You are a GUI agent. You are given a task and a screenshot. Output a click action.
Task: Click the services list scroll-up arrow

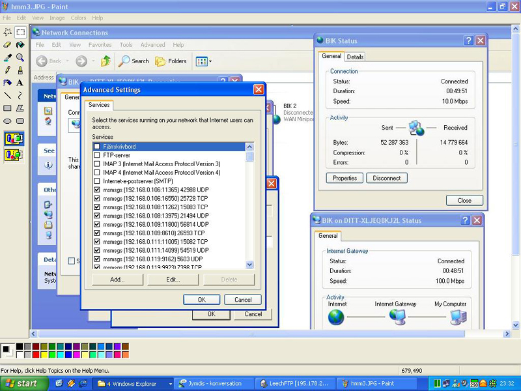tap(249, 147)
